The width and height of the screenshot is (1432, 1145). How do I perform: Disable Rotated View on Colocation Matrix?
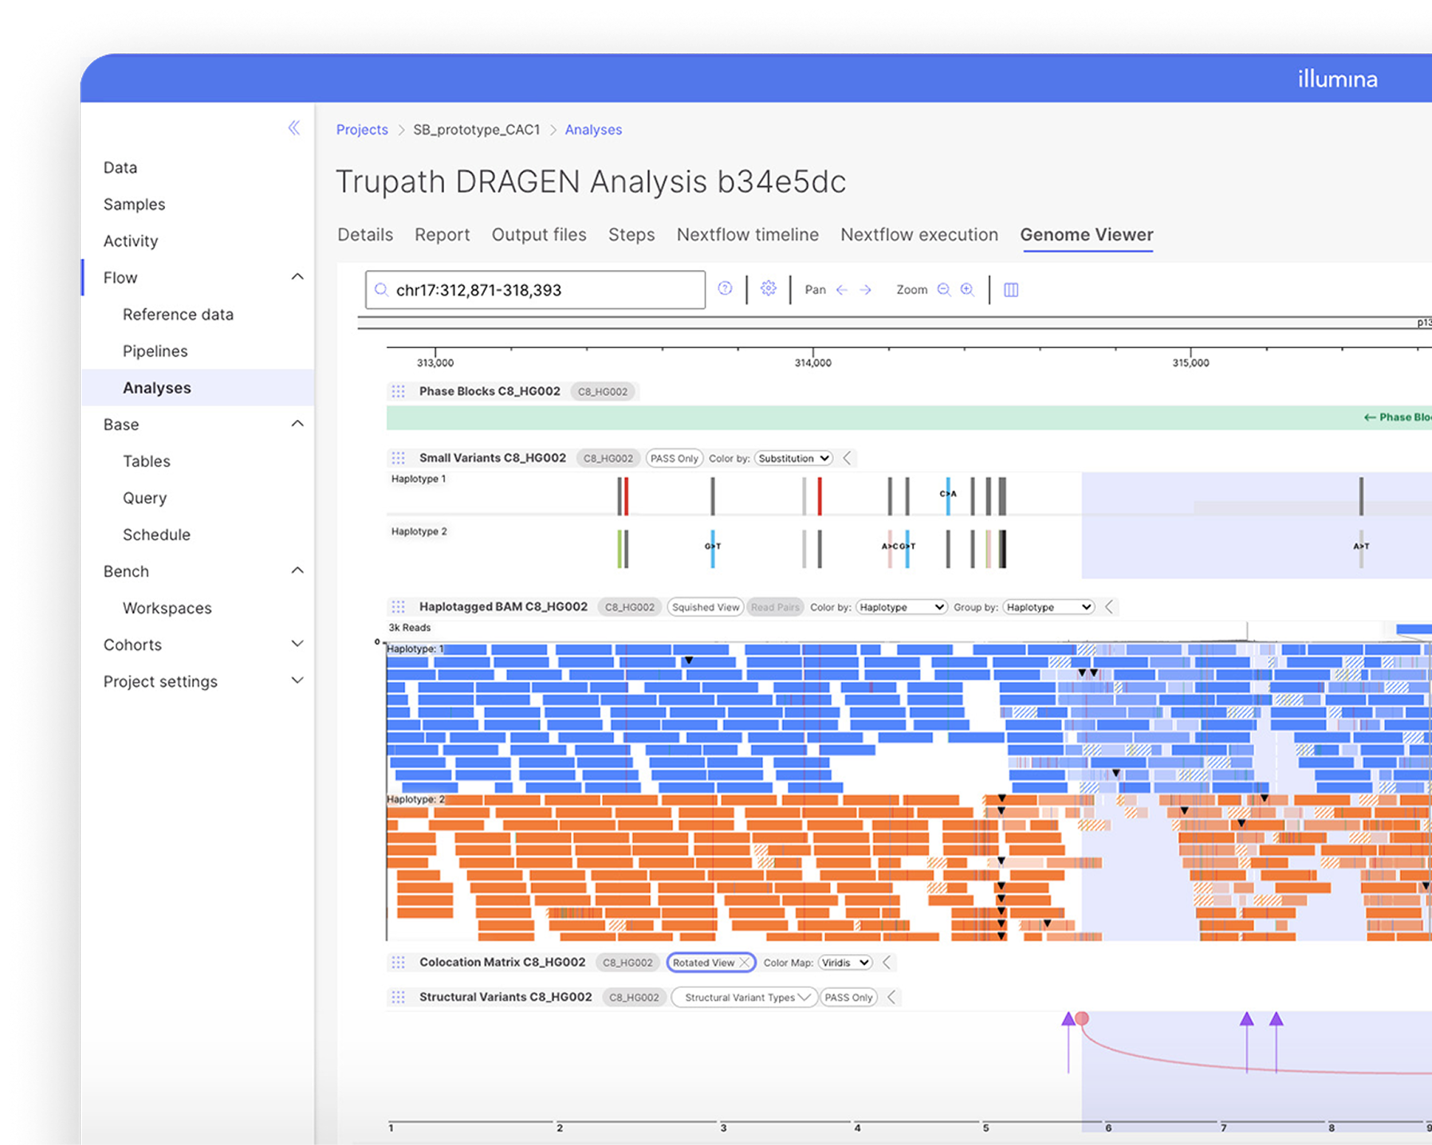(744, 963)
